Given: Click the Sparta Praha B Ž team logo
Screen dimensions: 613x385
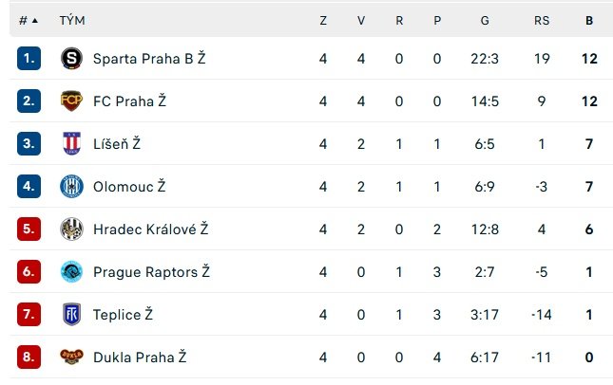Looking at the screenshot, I should (x=71, y=58).
